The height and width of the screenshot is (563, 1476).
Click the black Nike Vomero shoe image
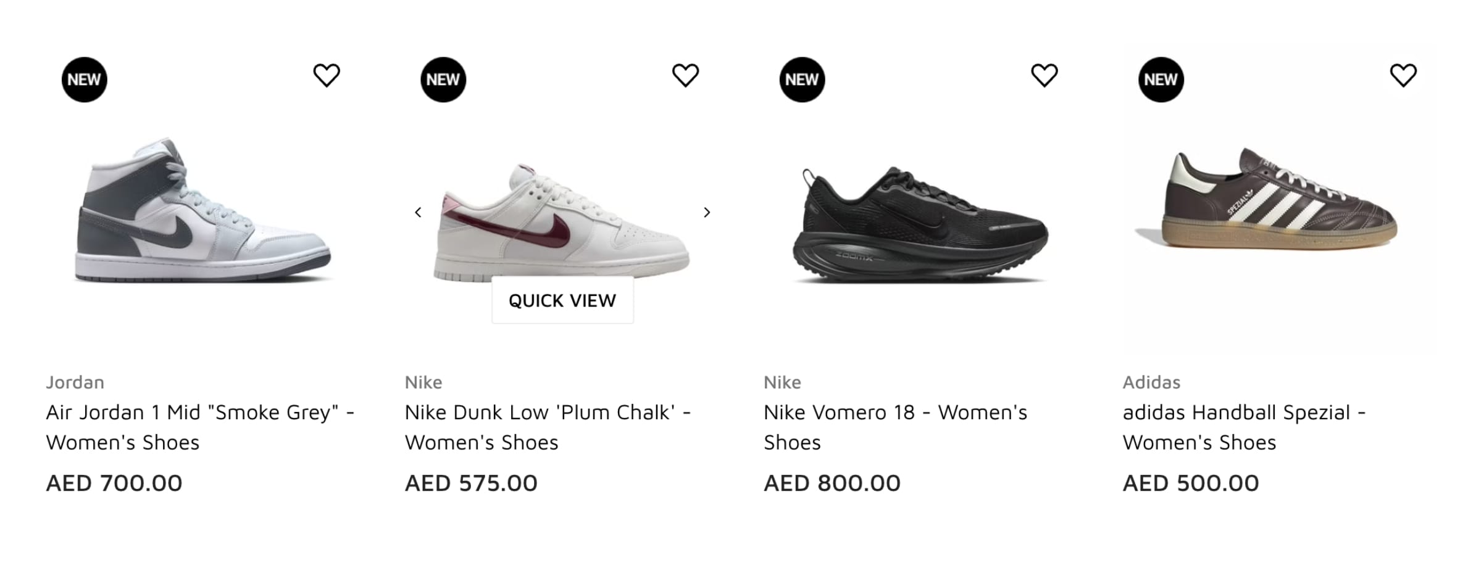pyautogui.click(x=920, y=225)
